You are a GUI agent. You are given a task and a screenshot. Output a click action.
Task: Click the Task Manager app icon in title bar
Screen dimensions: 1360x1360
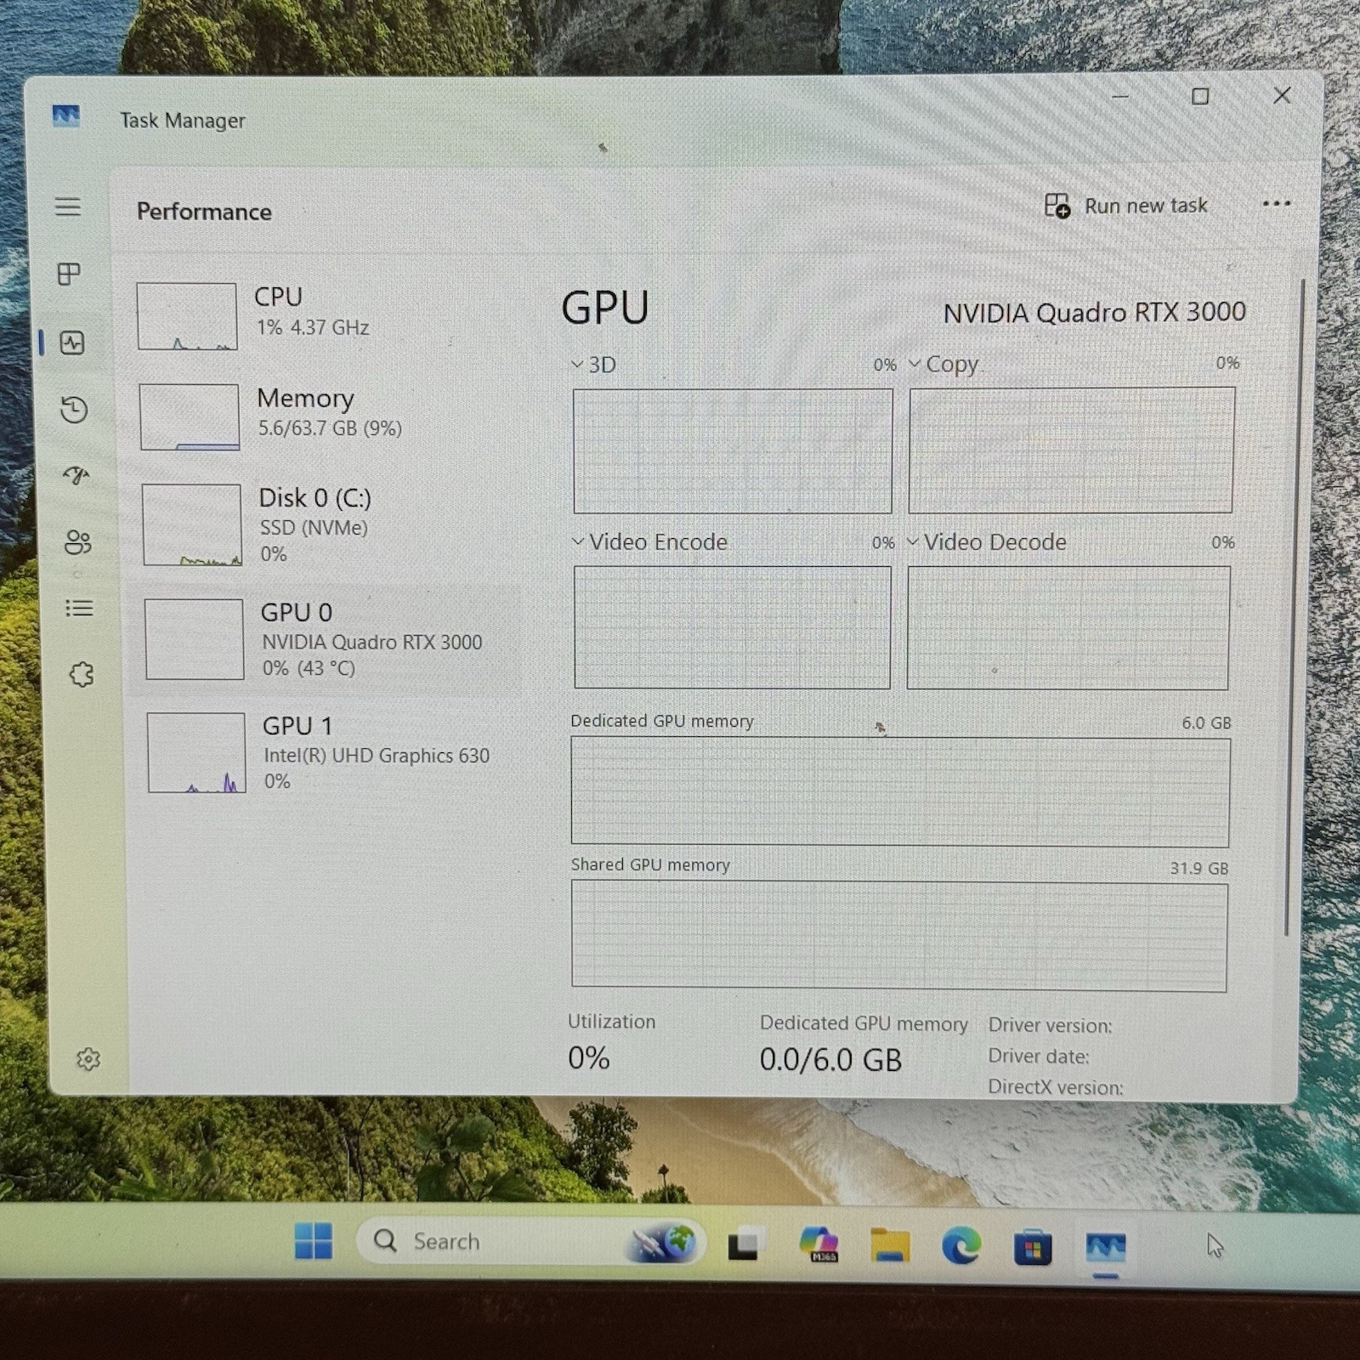tap(65, 116)
